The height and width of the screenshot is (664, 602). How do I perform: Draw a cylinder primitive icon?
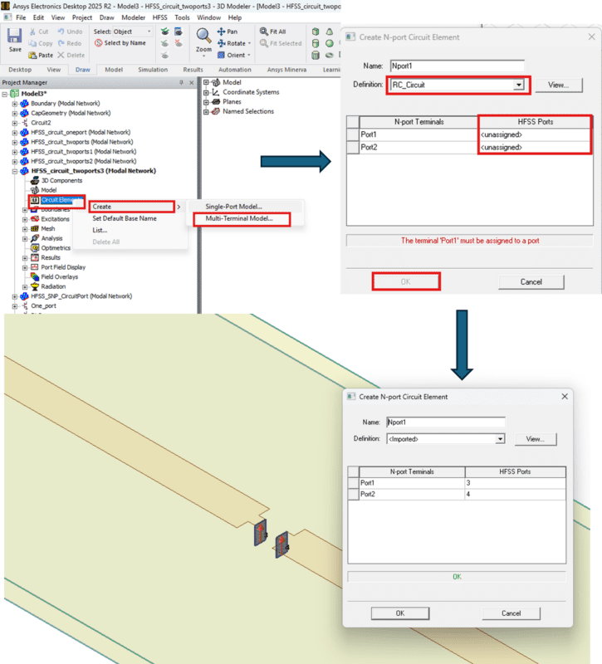coord(316,43)
